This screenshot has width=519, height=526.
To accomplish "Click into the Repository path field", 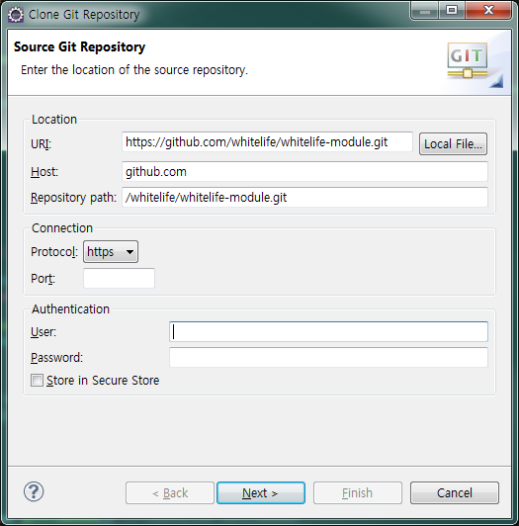I will point(304,198).
